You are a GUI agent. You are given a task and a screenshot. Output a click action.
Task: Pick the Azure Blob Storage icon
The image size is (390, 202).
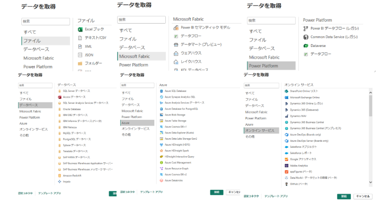162,115
